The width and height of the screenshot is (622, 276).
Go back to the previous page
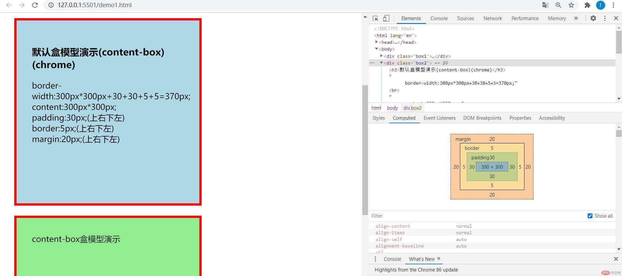(9, 5)
